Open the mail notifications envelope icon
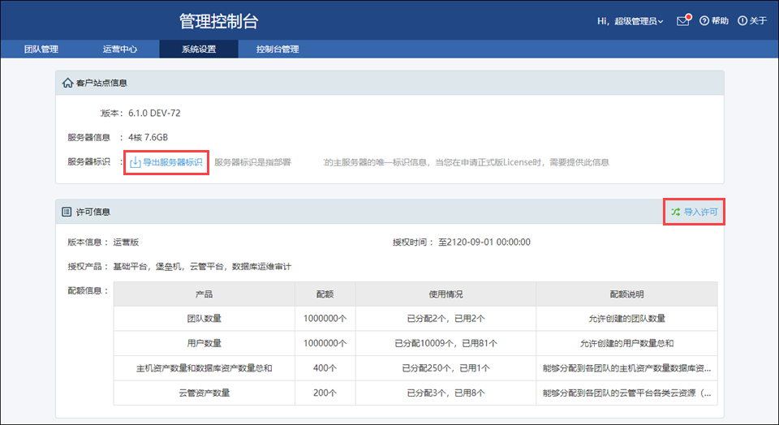This screenshot has height=425, width=779. click(682, 20)
